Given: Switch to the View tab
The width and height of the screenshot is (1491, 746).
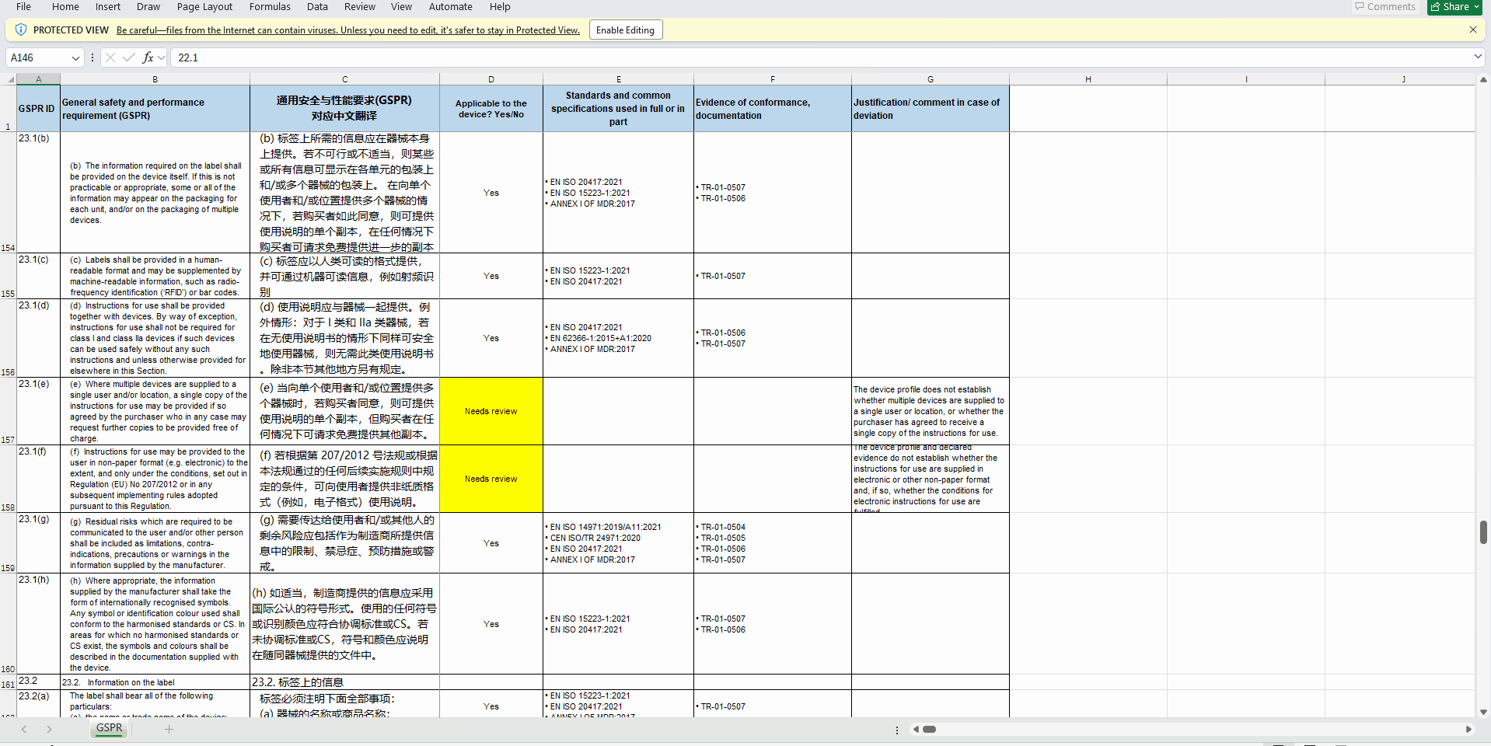Looking at the screenshot, I should point(401,7).
